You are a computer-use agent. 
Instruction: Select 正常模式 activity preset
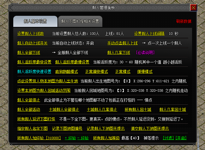(123, 72)
